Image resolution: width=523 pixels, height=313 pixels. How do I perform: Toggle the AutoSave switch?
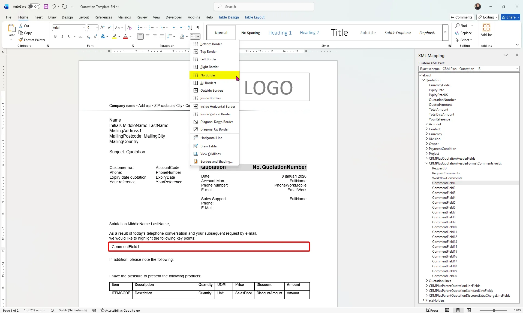point(34,7)
